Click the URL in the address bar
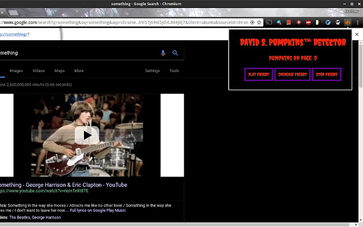363x227 pixels. click(124, 23)
